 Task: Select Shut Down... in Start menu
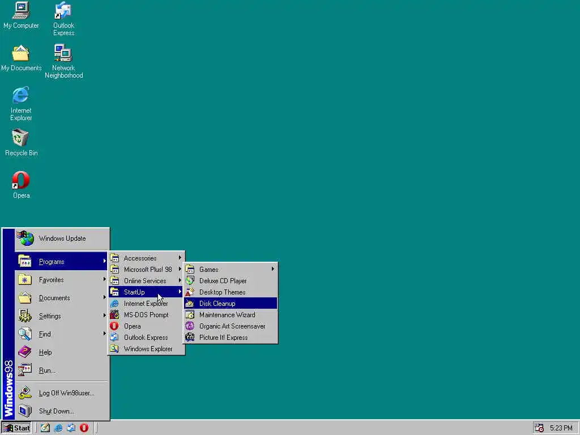tap(62, 411)
